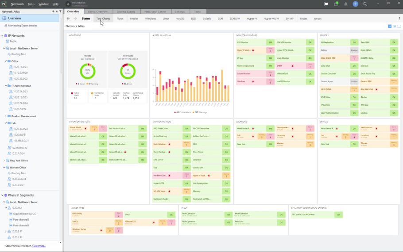Click the Overview globe icon in sidebar
This screenshot has width=403, height=252.
tap(4, 18)
